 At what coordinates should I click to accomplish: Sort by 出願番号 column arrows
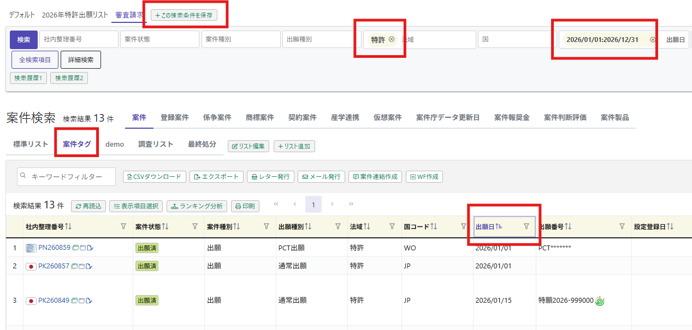coord(568,226)
